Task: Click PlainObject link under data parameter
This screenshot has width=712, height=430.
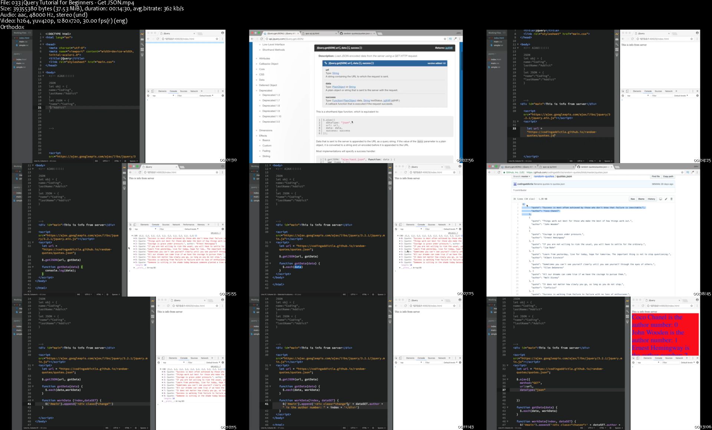Action: [339, 87]
